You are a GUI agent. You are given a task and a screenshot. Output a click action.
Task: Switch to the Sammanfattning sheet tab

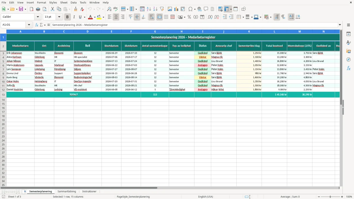(x=67, y=192)
